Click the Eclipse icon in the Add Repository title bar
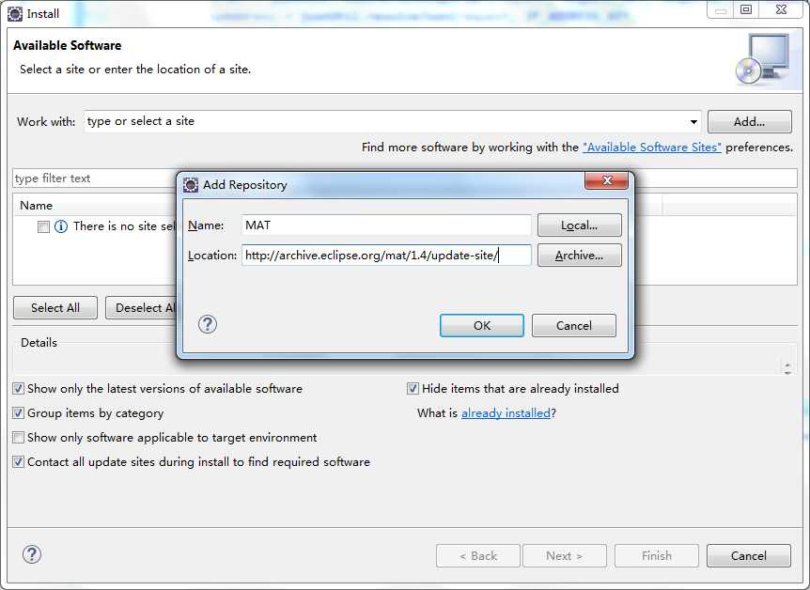 191,184
